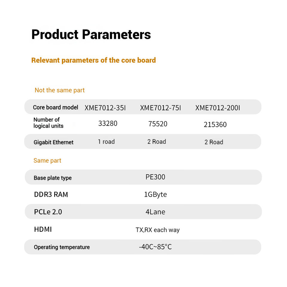Select the XME7012-75I model name
Viewport: 287px width, 287px height.
click(x=161, y=108)
